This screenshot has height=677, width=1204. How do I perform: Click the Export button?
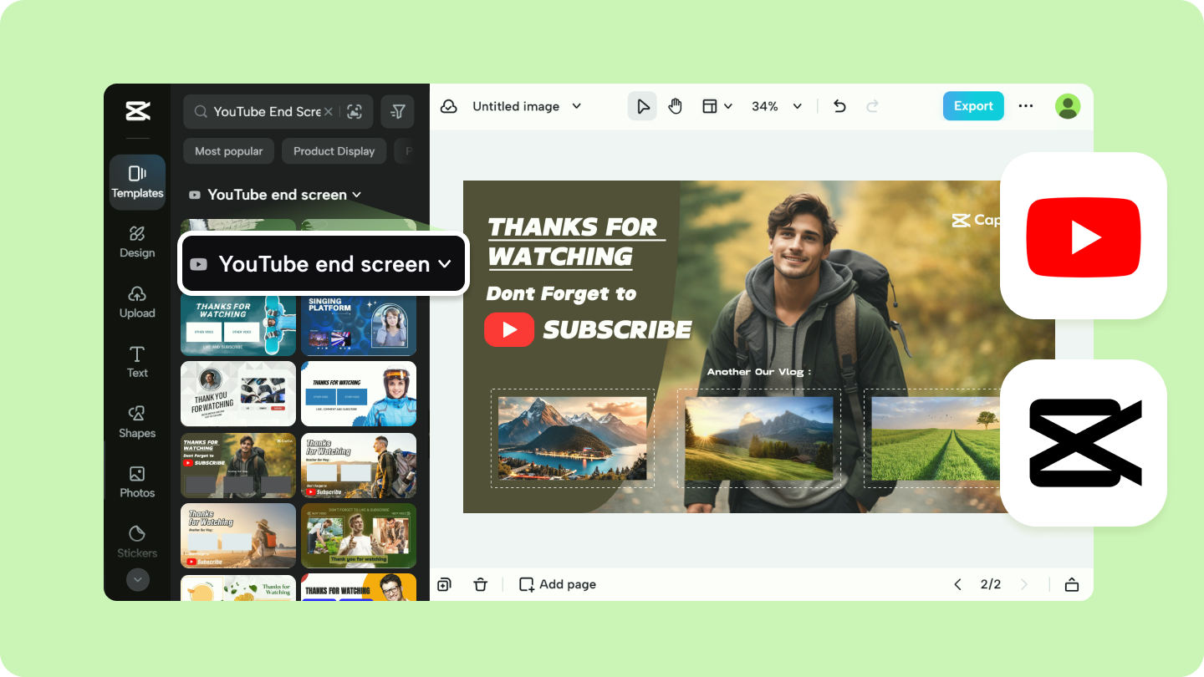coord(972,106)
